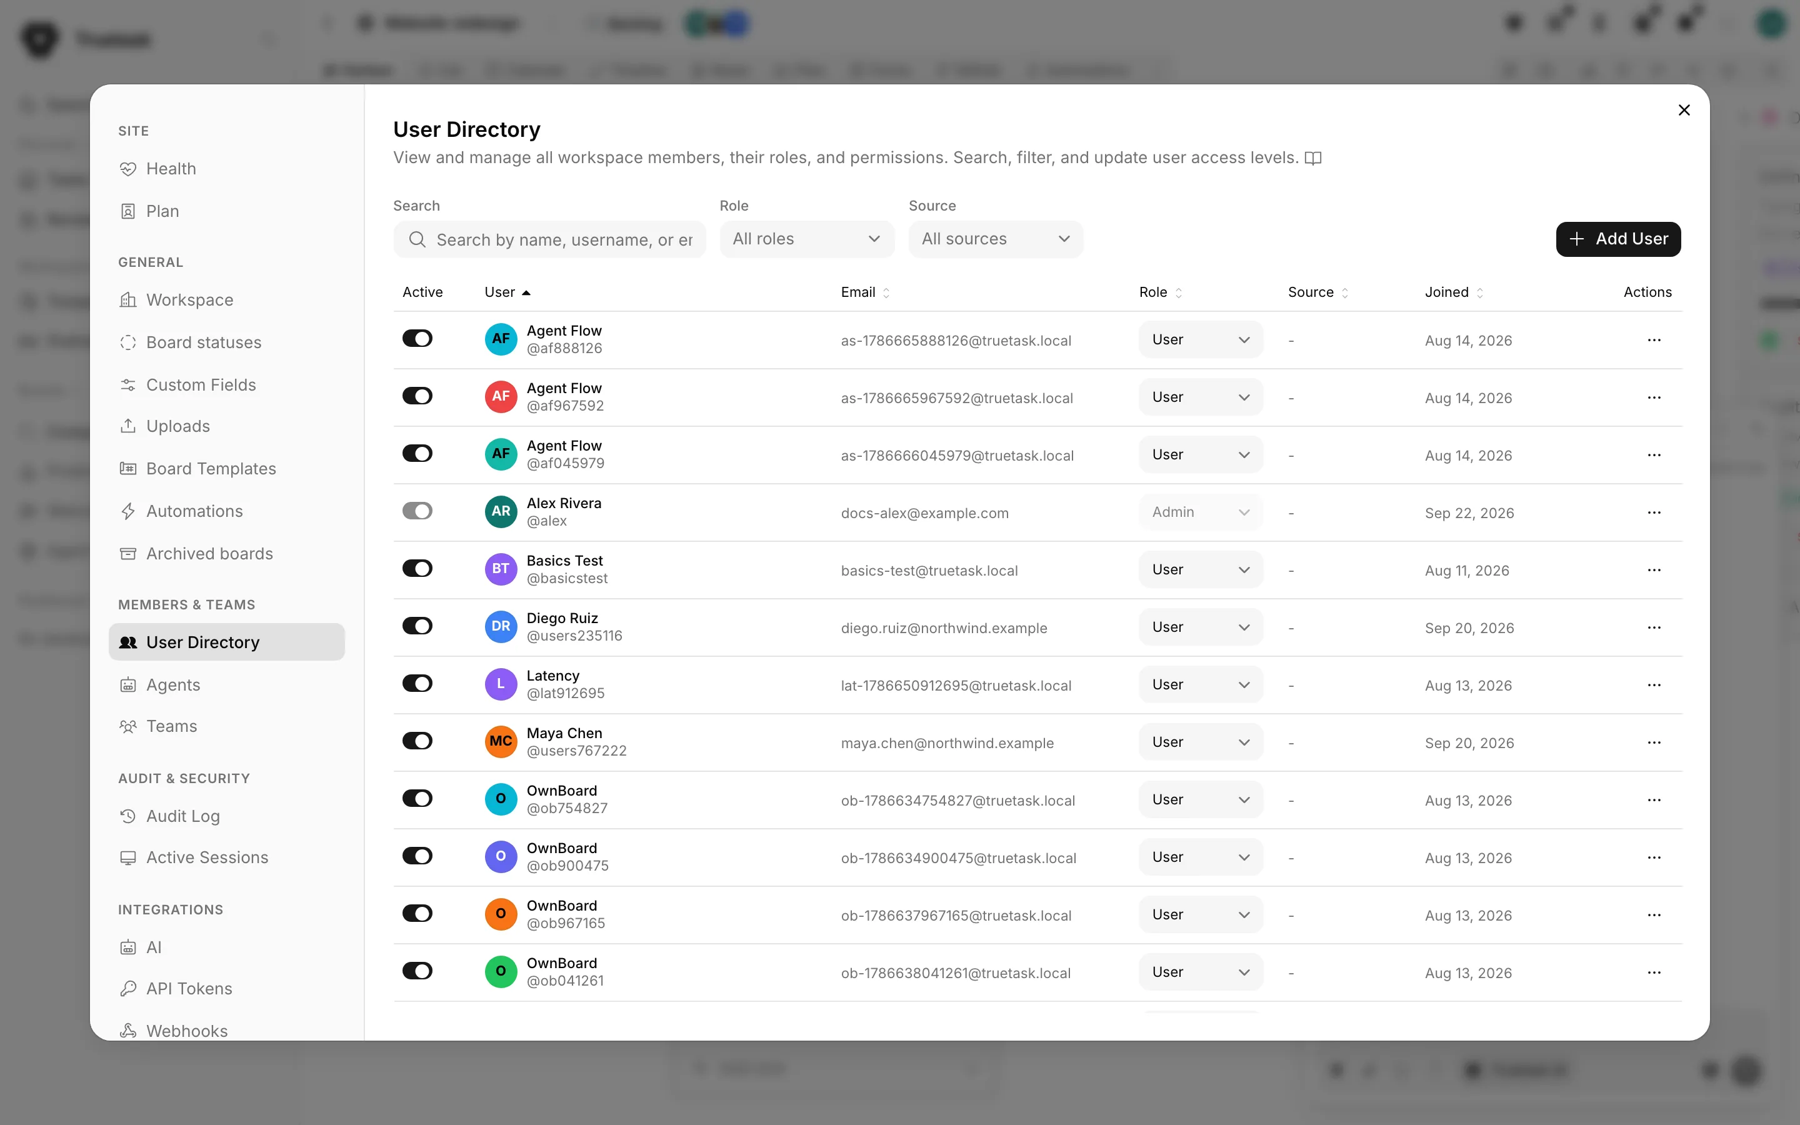Screen dimensions: 1800x1125
Task: Change role dropdown for Diego Ruiz
Action: [1201, 627]
